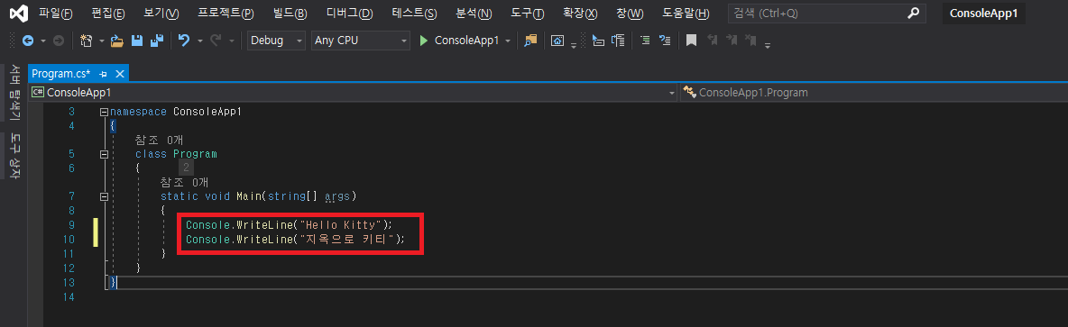The height and width of the screenshot is (327, 1068).
Task: Open the 도움말(H) menu
Action: 686,13
